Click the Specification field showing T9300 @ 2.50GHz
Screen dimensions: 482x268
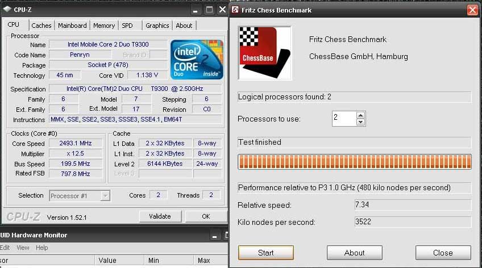[135, 89]
